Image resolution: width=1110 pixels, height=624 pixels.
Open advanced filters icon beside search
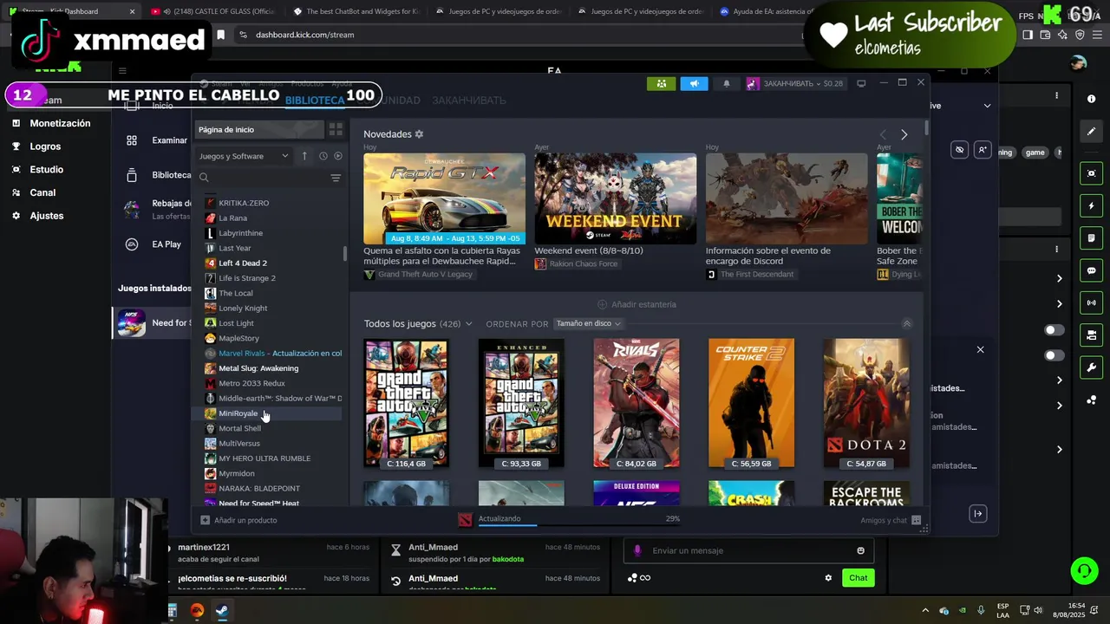(336, 178)
